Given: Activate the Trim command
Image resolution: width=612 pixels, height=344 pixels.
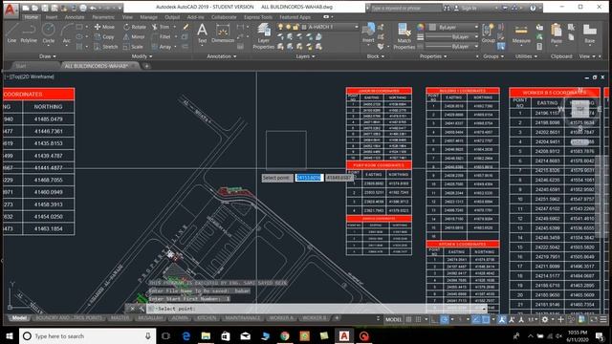Looking at the screenshot, I should (161, 27).
